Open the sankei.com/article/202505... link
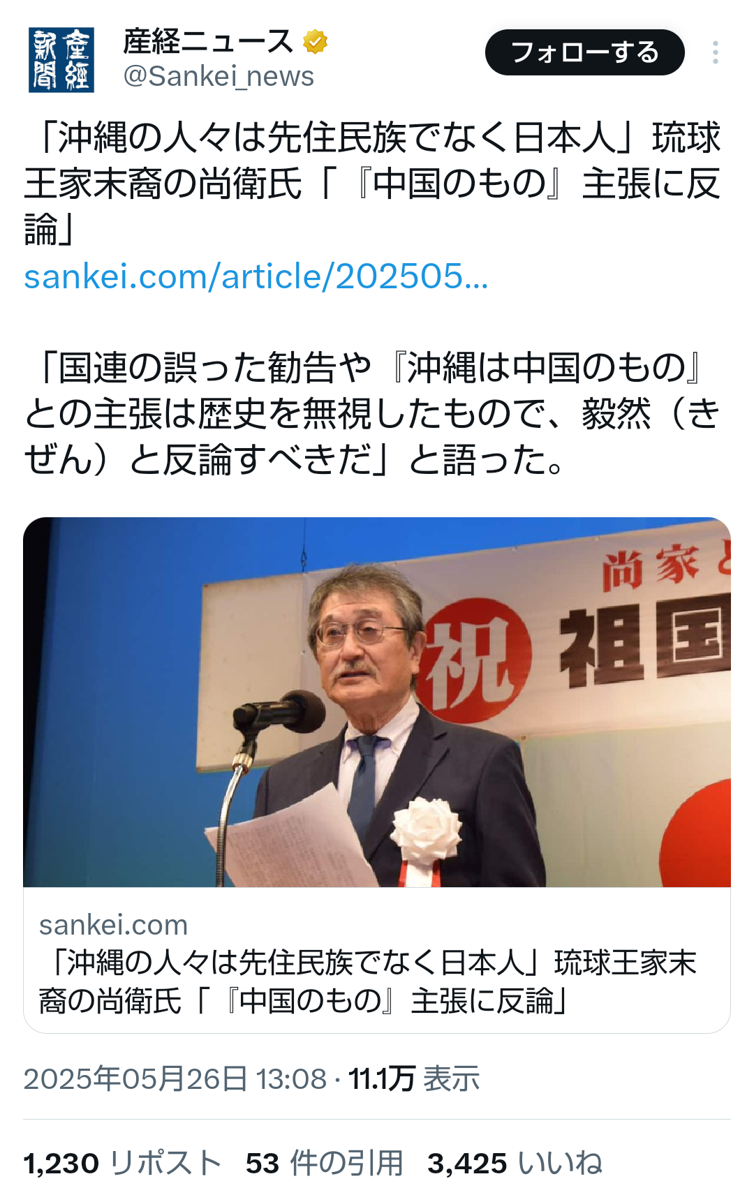This screenshot has width=754, height=1195. (256, 276)
